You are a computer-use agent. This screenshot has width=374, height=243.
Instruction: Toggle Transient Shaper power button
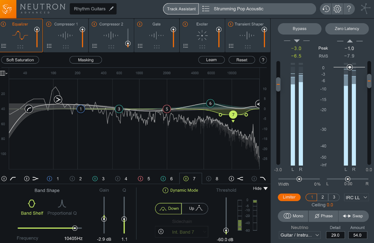tap(231, 24)
